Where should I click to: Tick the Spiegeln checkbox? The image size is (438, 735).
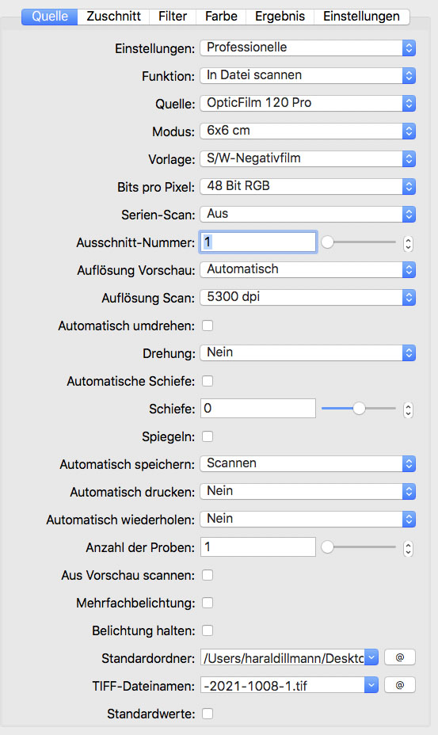pos(208,436)
